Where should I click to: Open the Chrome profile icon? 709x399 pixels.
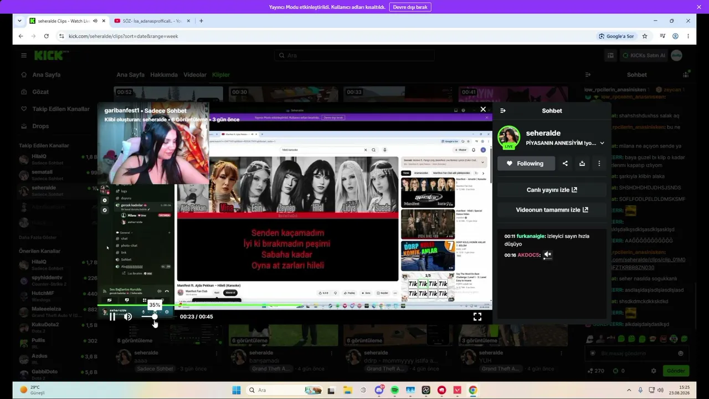[675, 36]
